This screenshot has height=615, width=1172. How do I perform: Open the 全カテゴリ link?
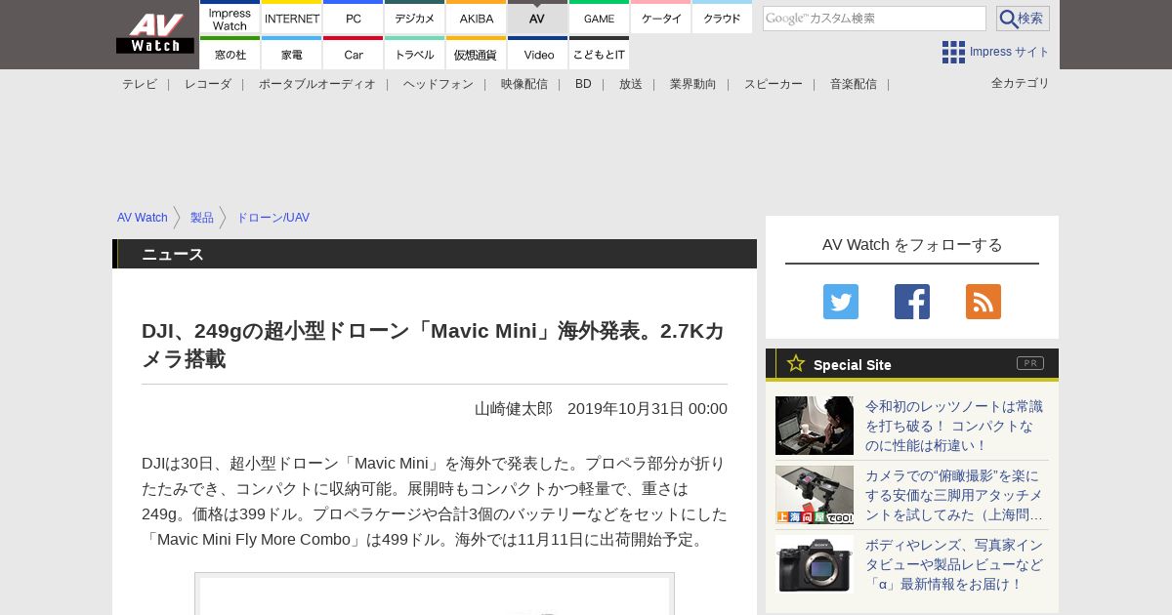(x=1021, y=83)
